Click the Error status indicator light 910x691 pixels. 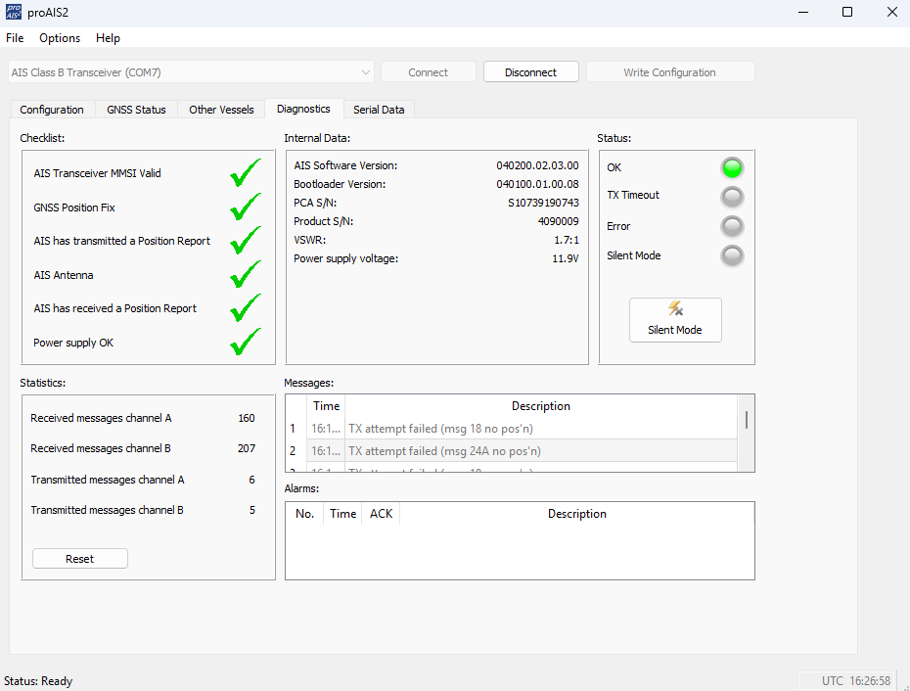732,227
